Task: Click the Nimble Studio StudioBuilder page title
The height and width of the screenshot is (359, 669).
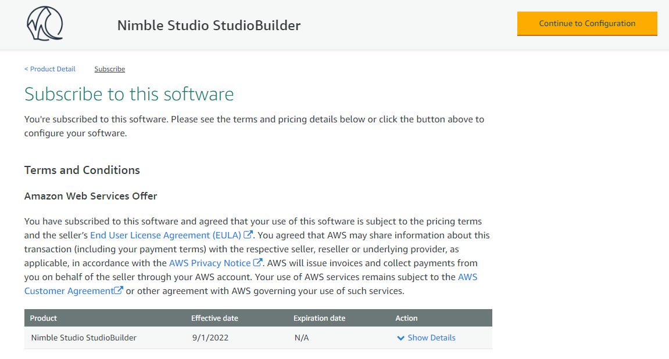Action: pos(209,25)
